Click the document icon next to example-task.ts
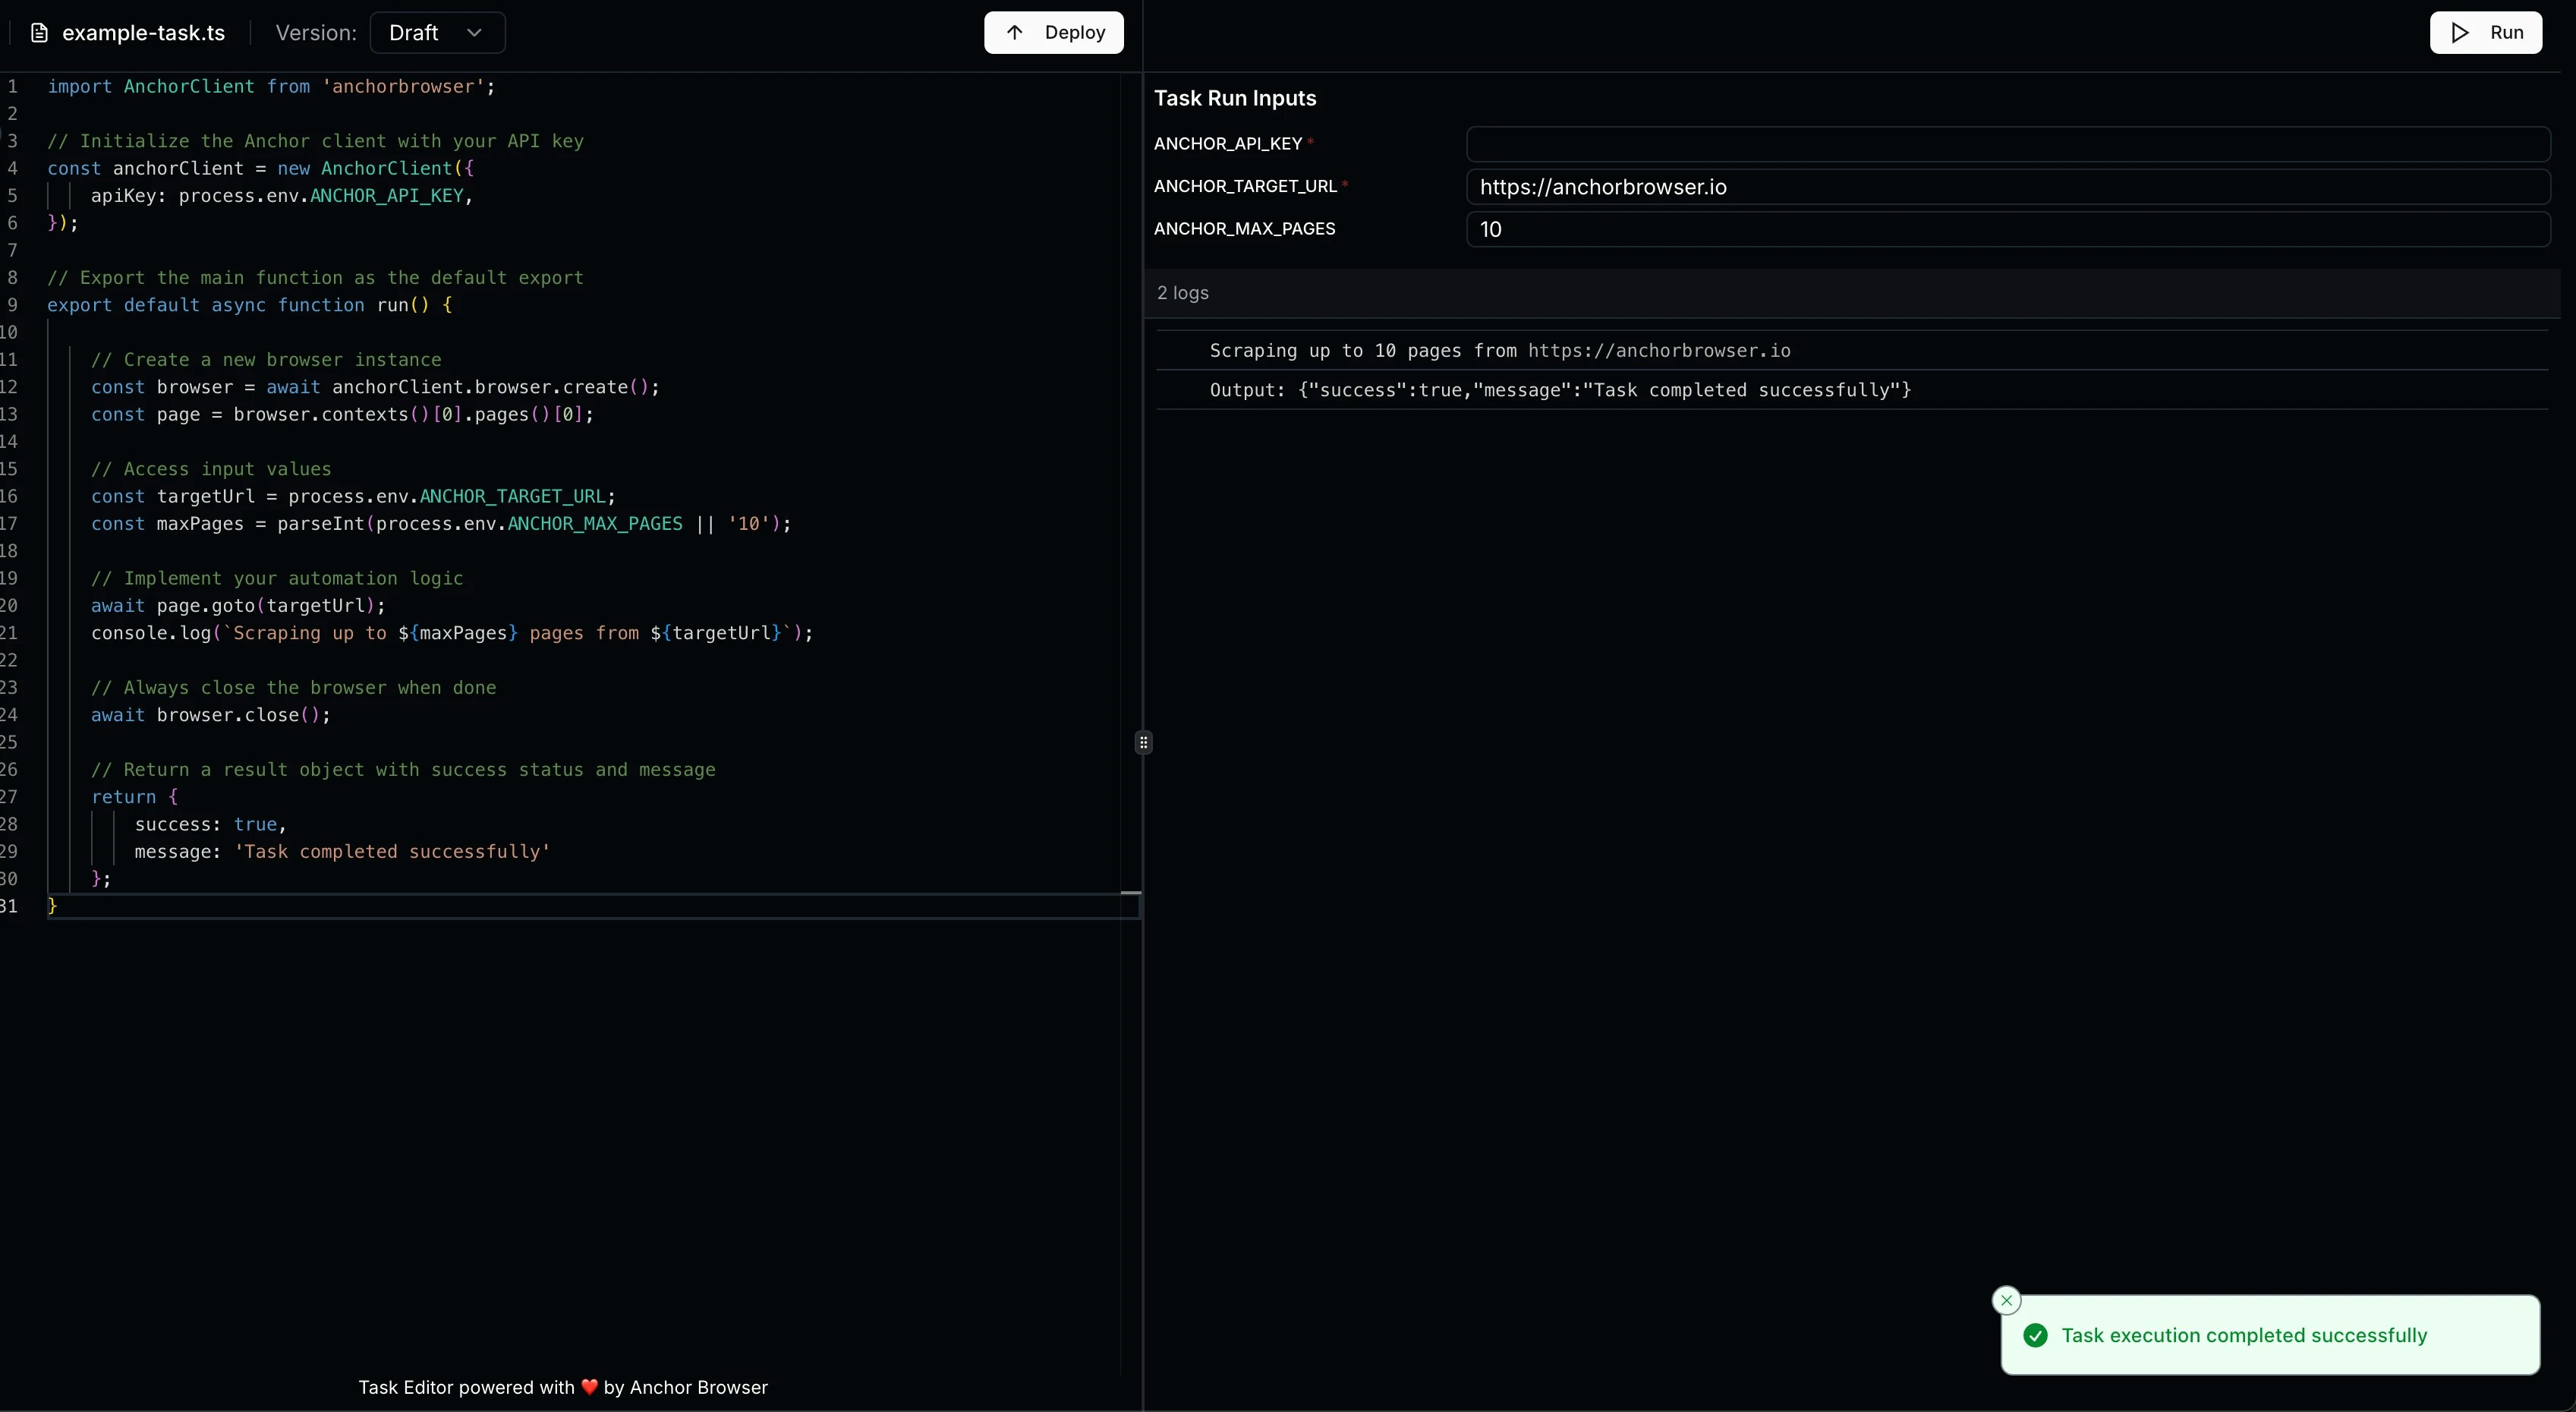Image resolution: width=2576 pixels, height=1412 pixels. (40, 32)
